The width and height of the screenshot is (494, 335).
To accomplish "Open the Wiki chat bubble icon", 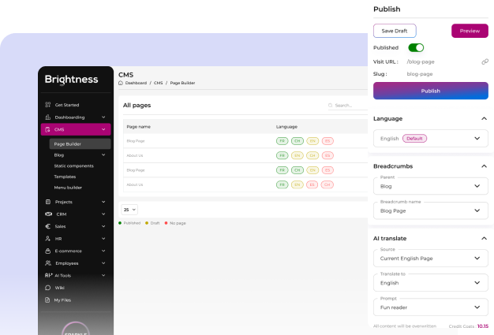I will pyautogui.click(x=48, y=288).
